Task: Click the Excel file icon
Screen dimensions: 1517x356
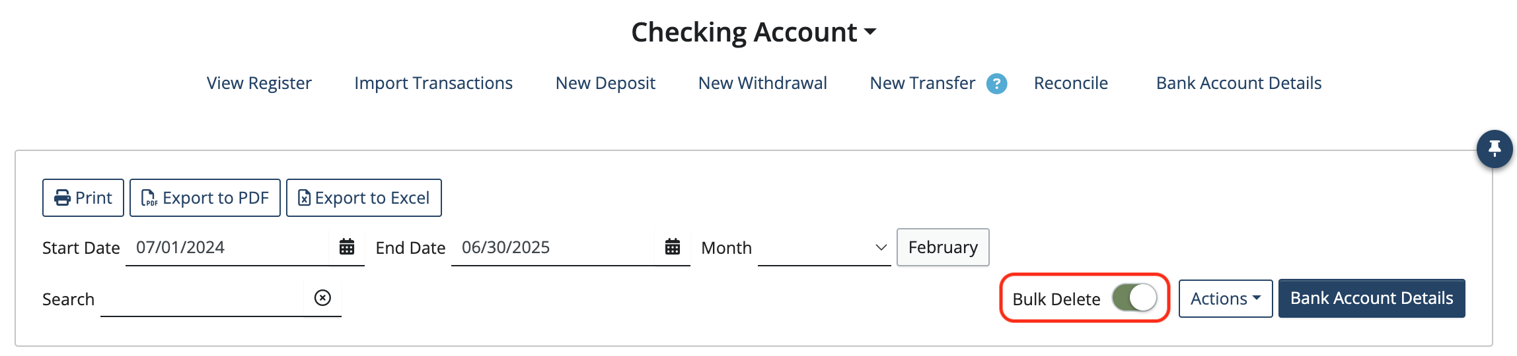Action: [x=304, y=198]
